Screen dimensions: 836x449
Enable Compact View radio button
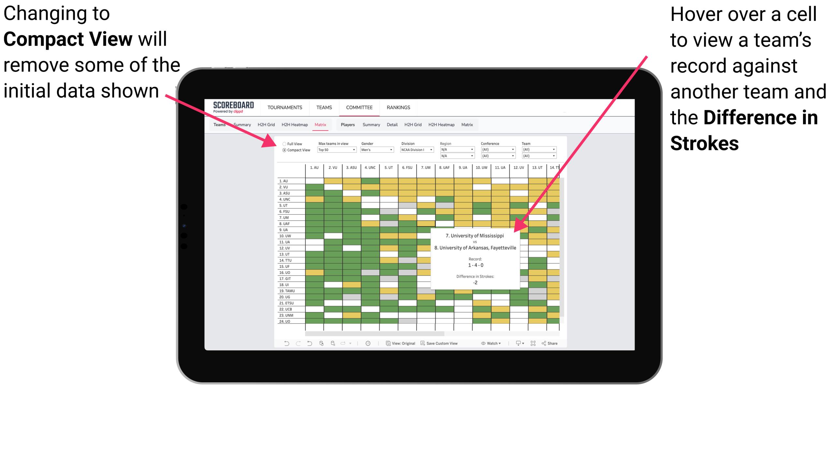[283, 152]
